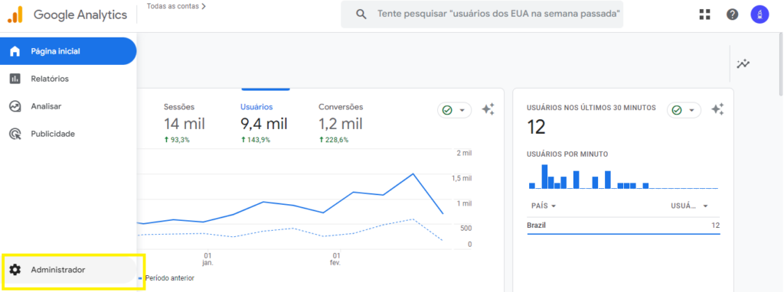Open the Insights trend icon at right edge
Viewport: 784px width, 292px height.
743,64
